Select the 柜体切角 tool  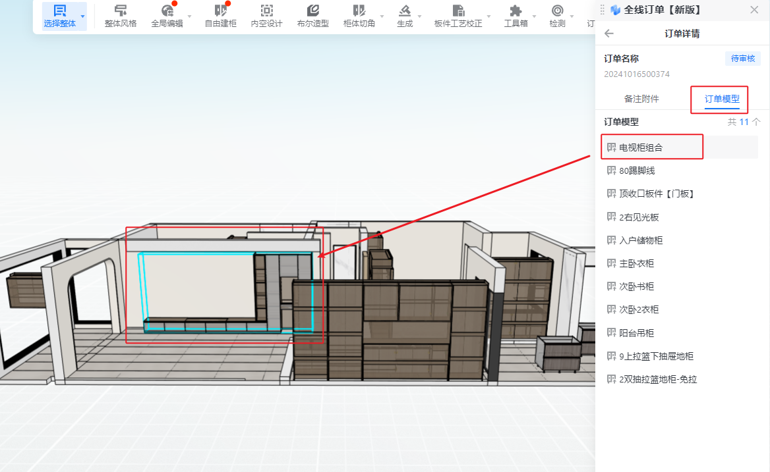click(x=359, y=16)
